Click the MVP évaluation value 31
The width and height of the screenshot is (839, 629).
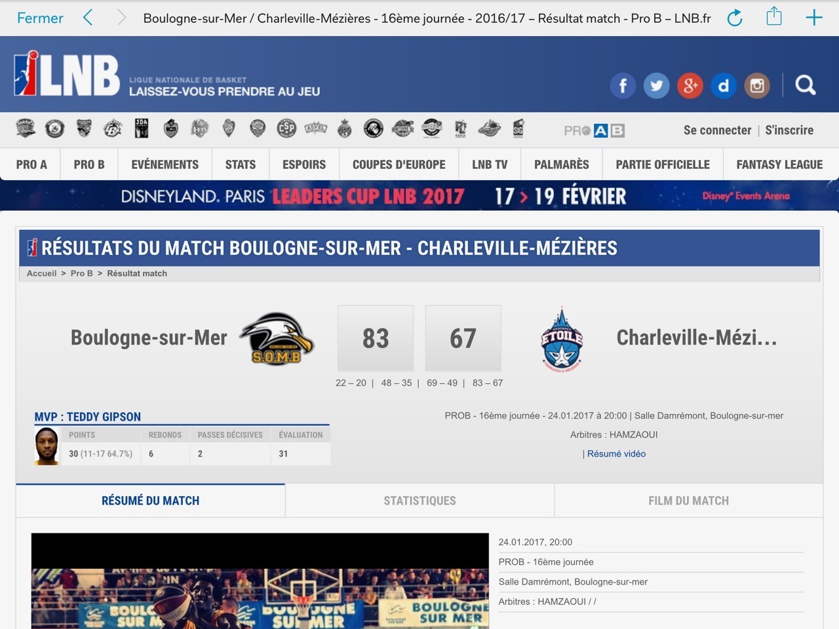(283, 453)
